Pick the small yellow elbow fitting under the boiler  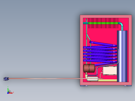click(x=86, y=76)
